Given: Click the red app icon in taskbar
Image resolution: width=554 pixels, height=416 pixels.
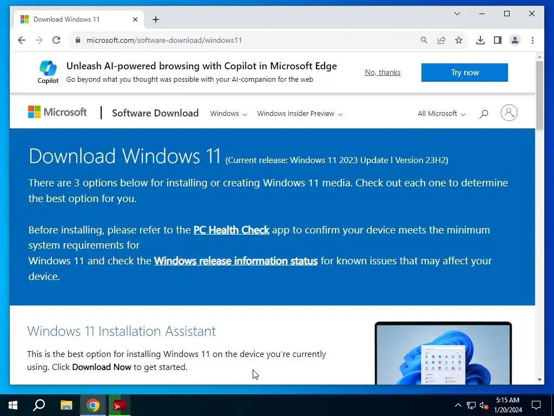Looking at the screenshot, I should (119, 405).
